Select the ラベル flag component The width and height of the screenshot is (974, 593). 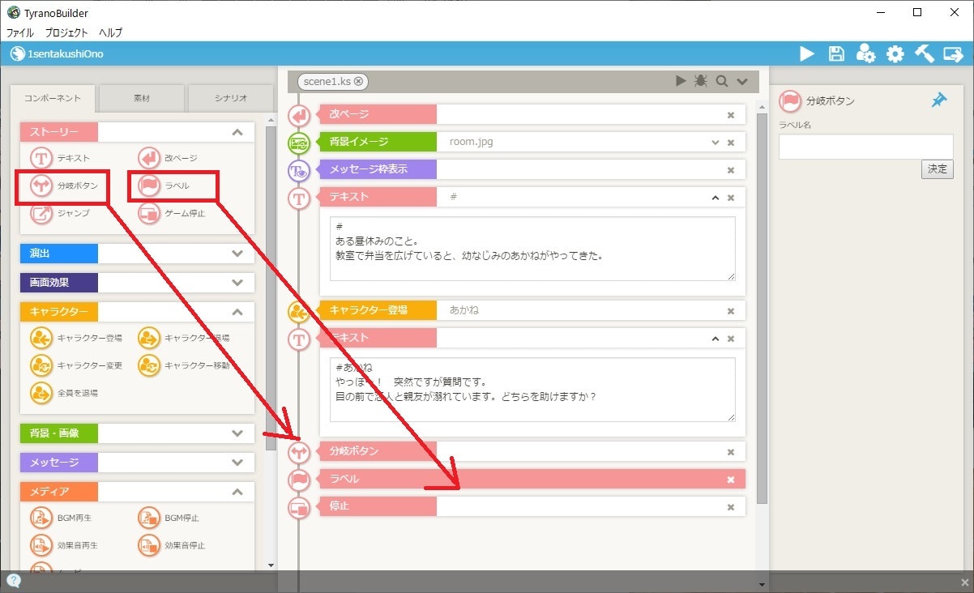(164, 186)
